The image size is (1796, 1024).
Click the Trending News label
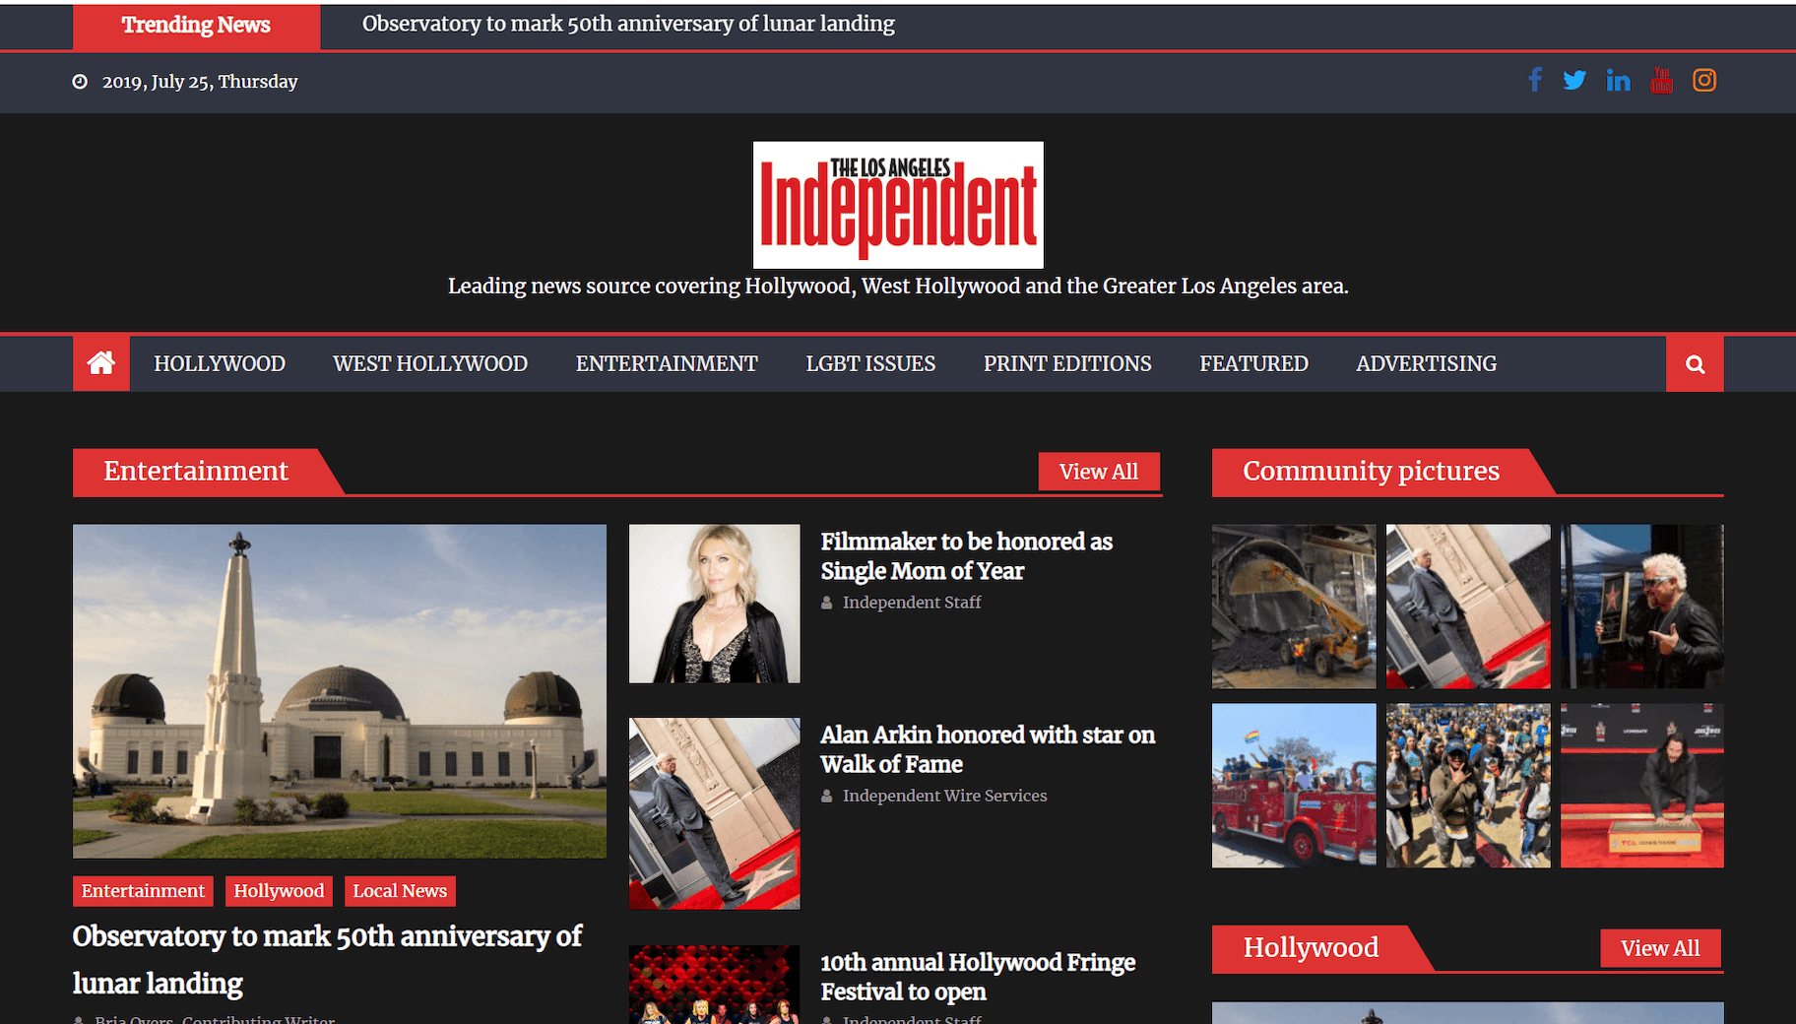pos(196,25)
